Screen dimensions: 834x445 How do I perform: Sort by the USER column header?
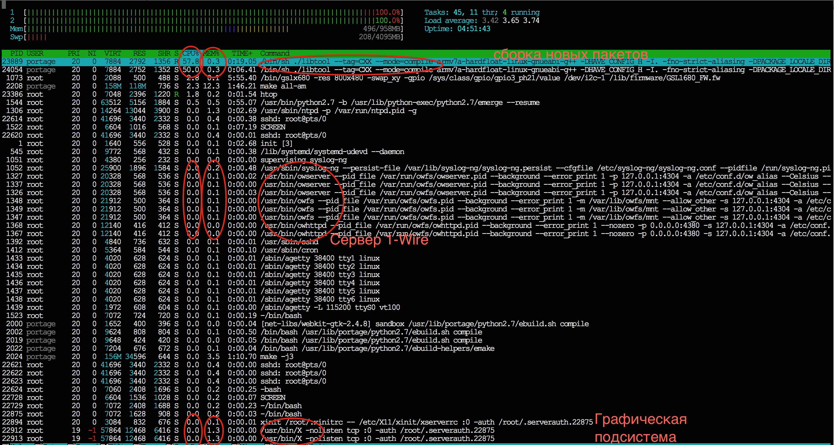[x=35, y=53]
